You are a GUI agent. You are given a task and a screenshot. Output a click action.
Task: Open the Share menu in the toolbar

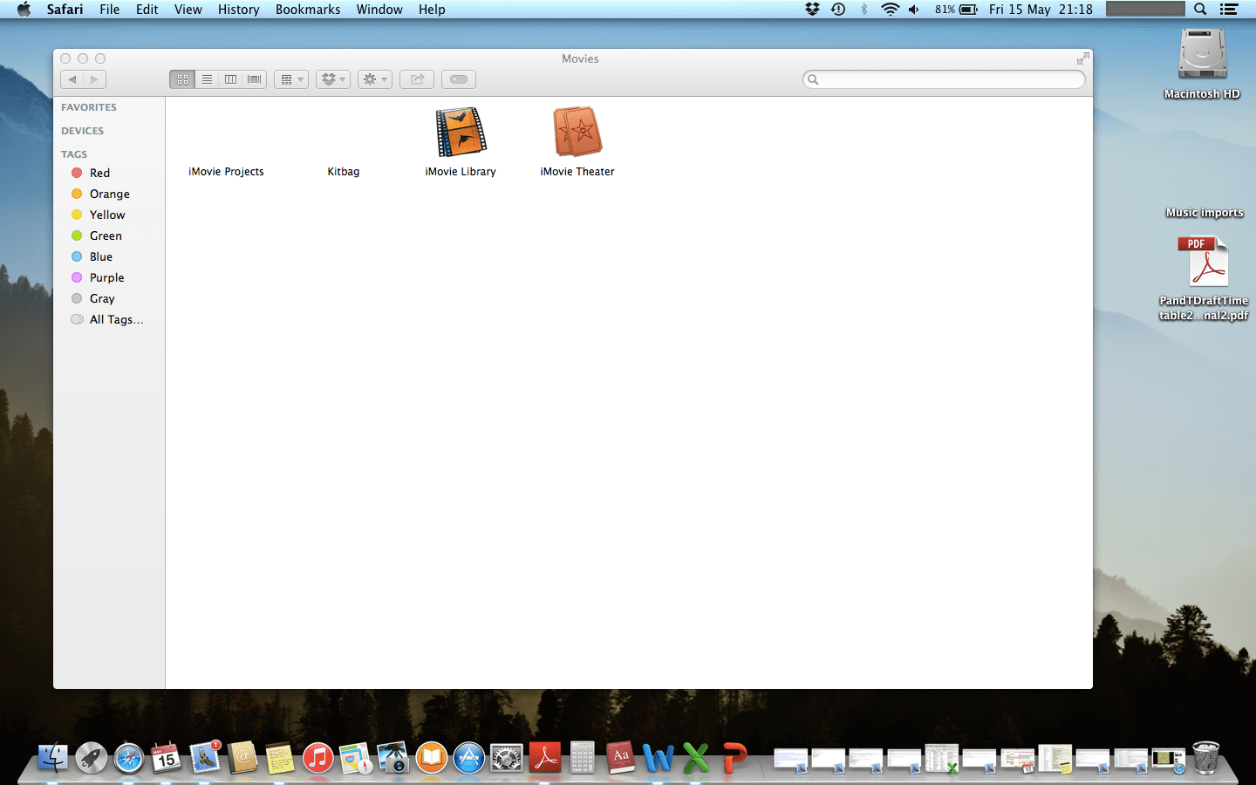click(x=416, y=78)
